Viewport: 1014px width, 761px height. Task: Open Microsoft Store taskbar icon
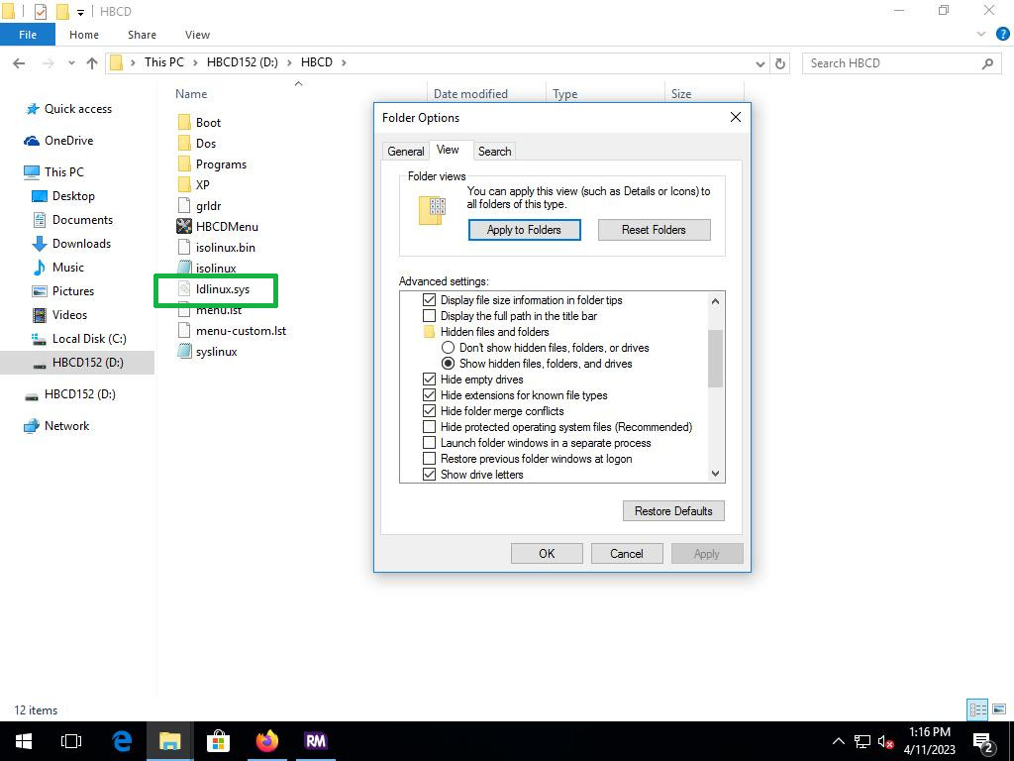(218, 740)
